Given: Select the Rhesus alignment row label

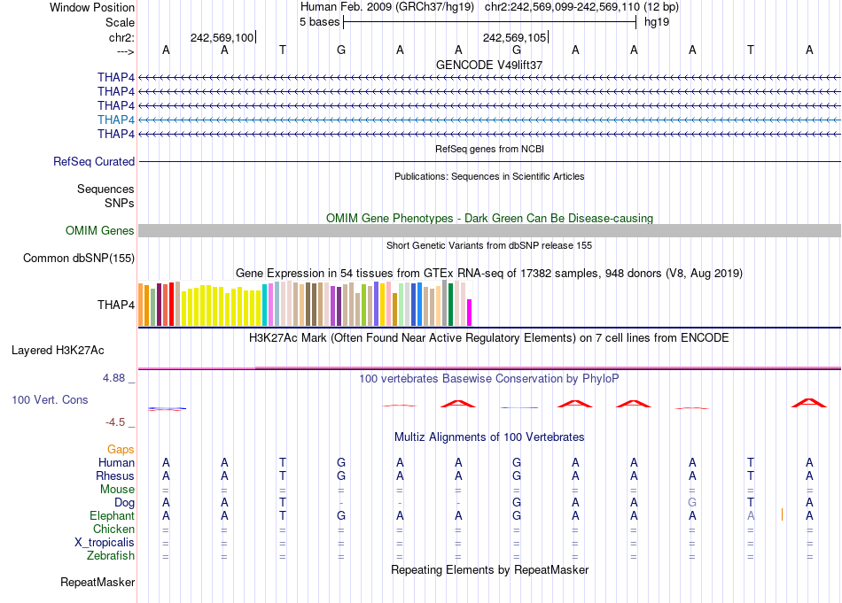Looking at the screenshot, I should coord(115,475).
